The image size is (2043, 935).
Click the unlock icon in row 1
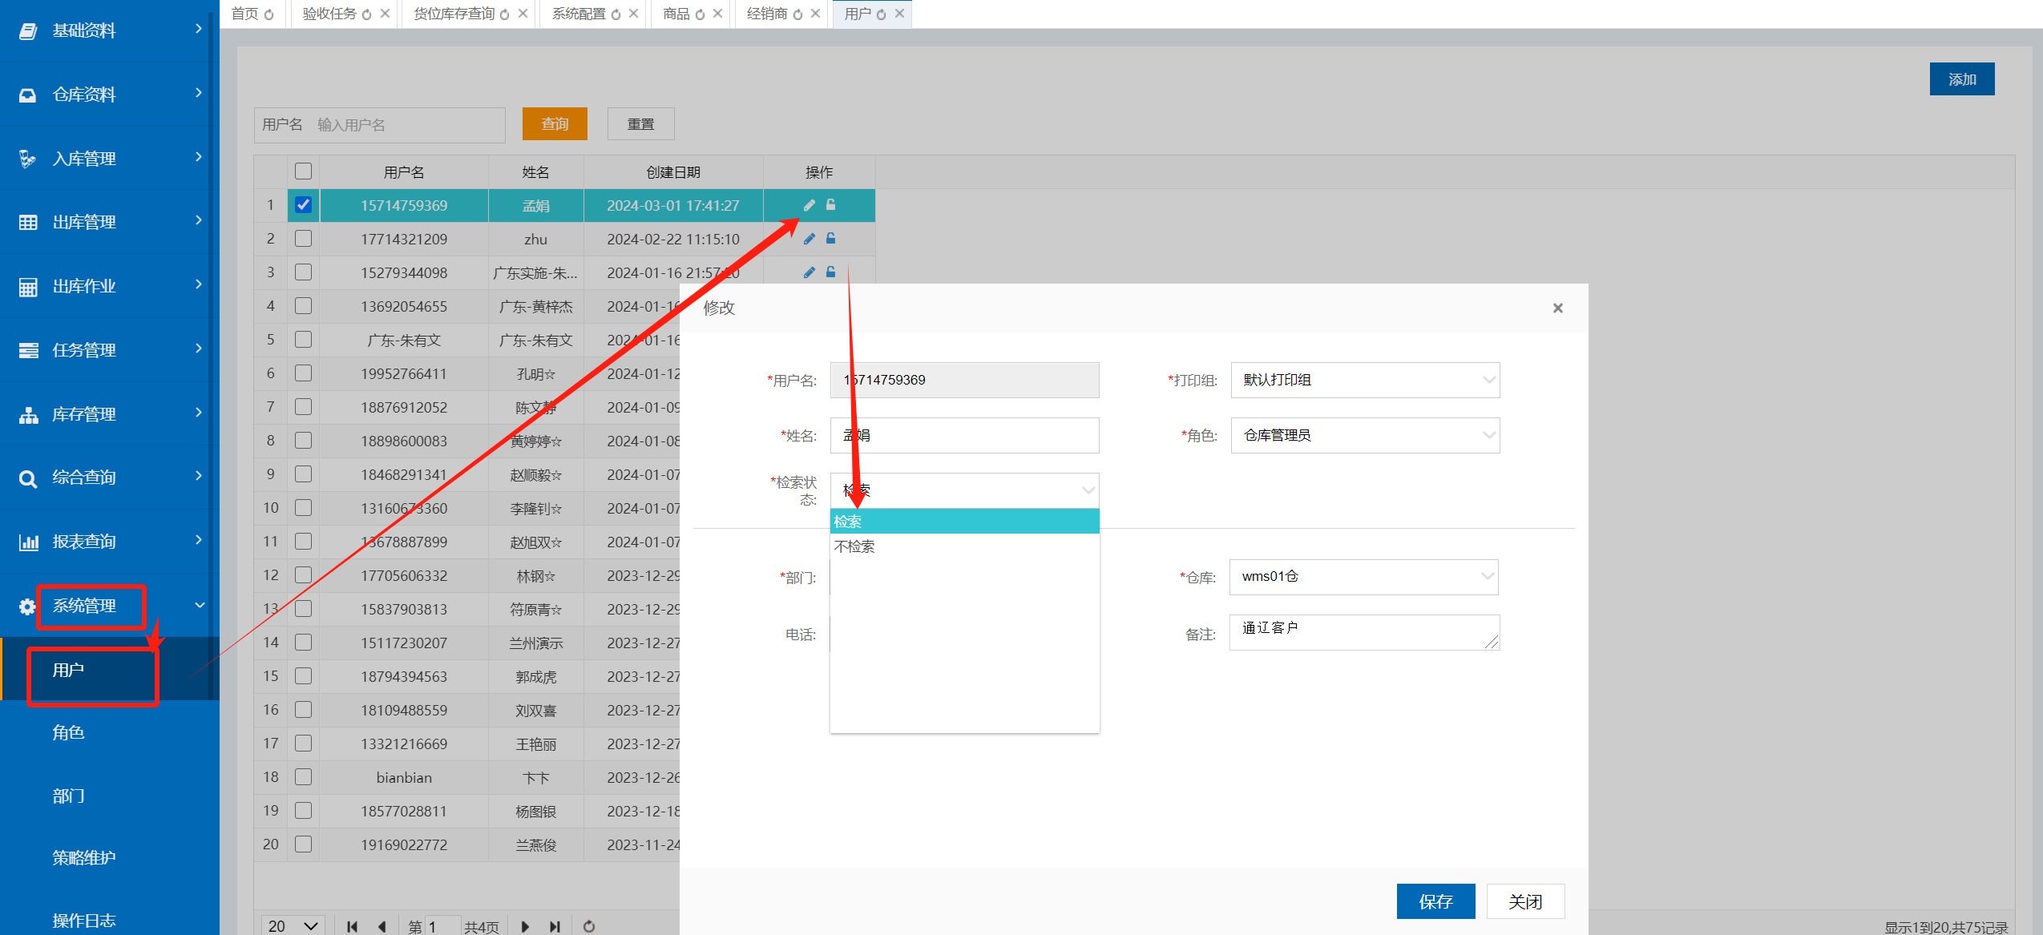click(x=831, y=205)
